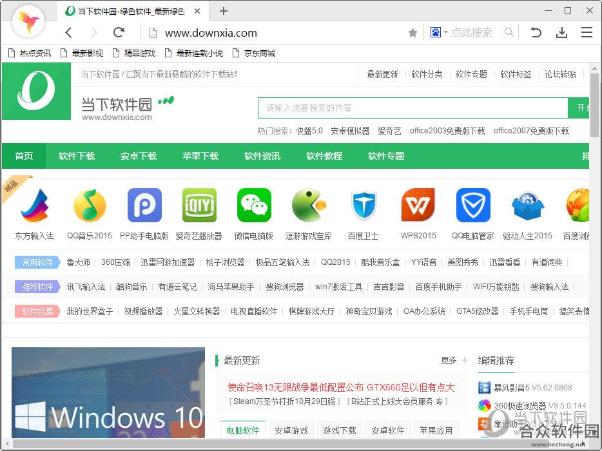Screen dimensions: 602x451
Task: Click hot search 安卓模拟器
Action: [x=350, y=131]
